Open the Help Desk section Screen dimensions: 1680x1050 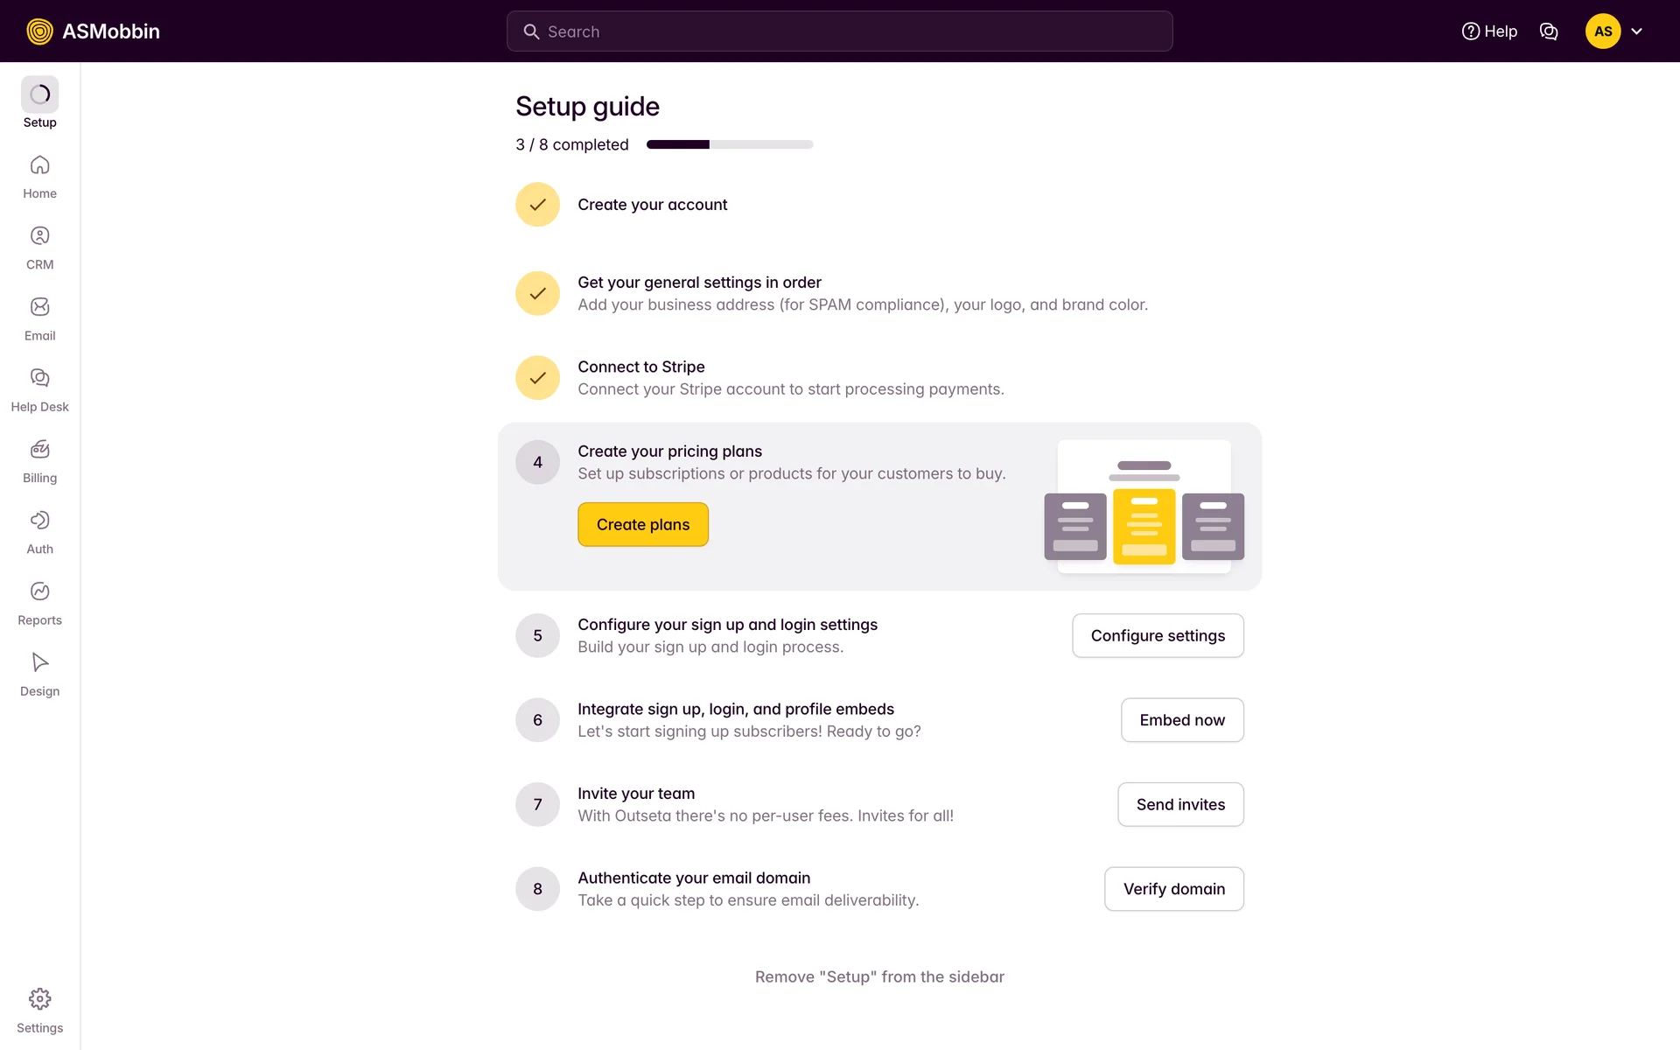(x=39, y=390)
